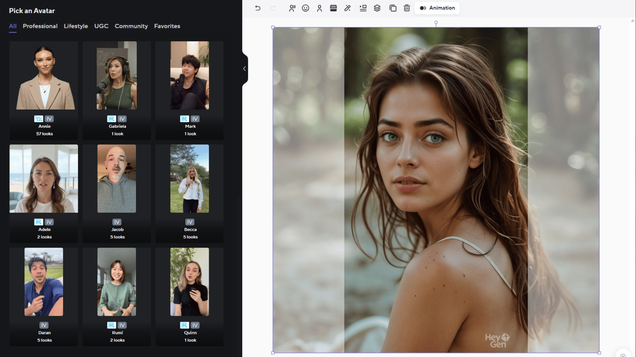Click the avatar person icon in toolbar
Image resolution: width=636 pixels, height=357 pixels.
click(x=319, y=8)
